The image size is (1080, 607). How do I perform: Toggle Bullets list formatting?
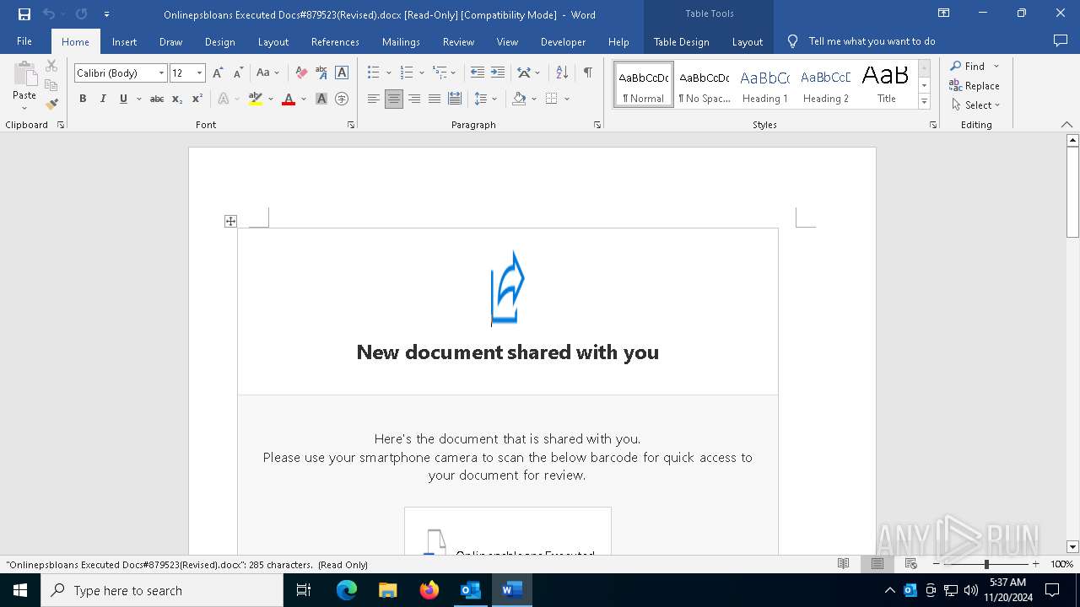tap(374, 73)
